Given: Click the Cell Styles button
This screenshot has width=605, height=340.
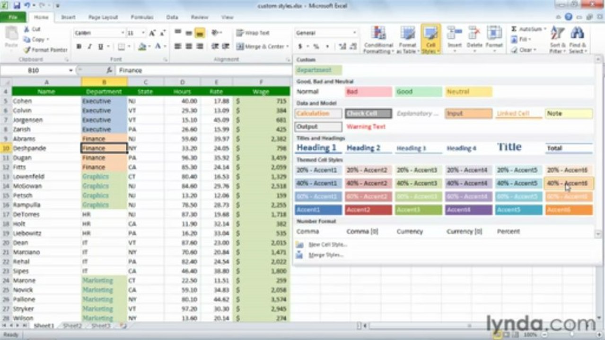Looking at the screenshot, I should (x=430, y=40).
